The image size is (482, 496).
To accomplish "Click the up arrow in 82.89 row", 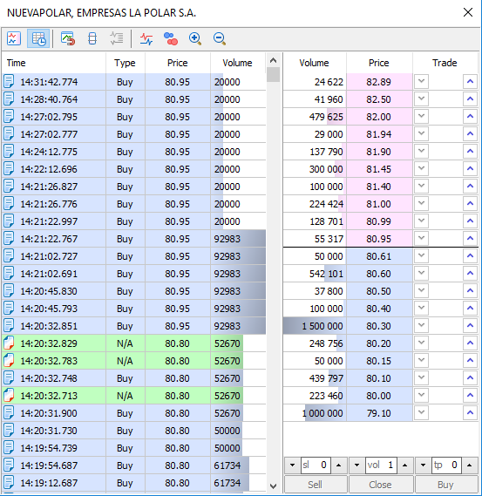I will tap(470, 82).
